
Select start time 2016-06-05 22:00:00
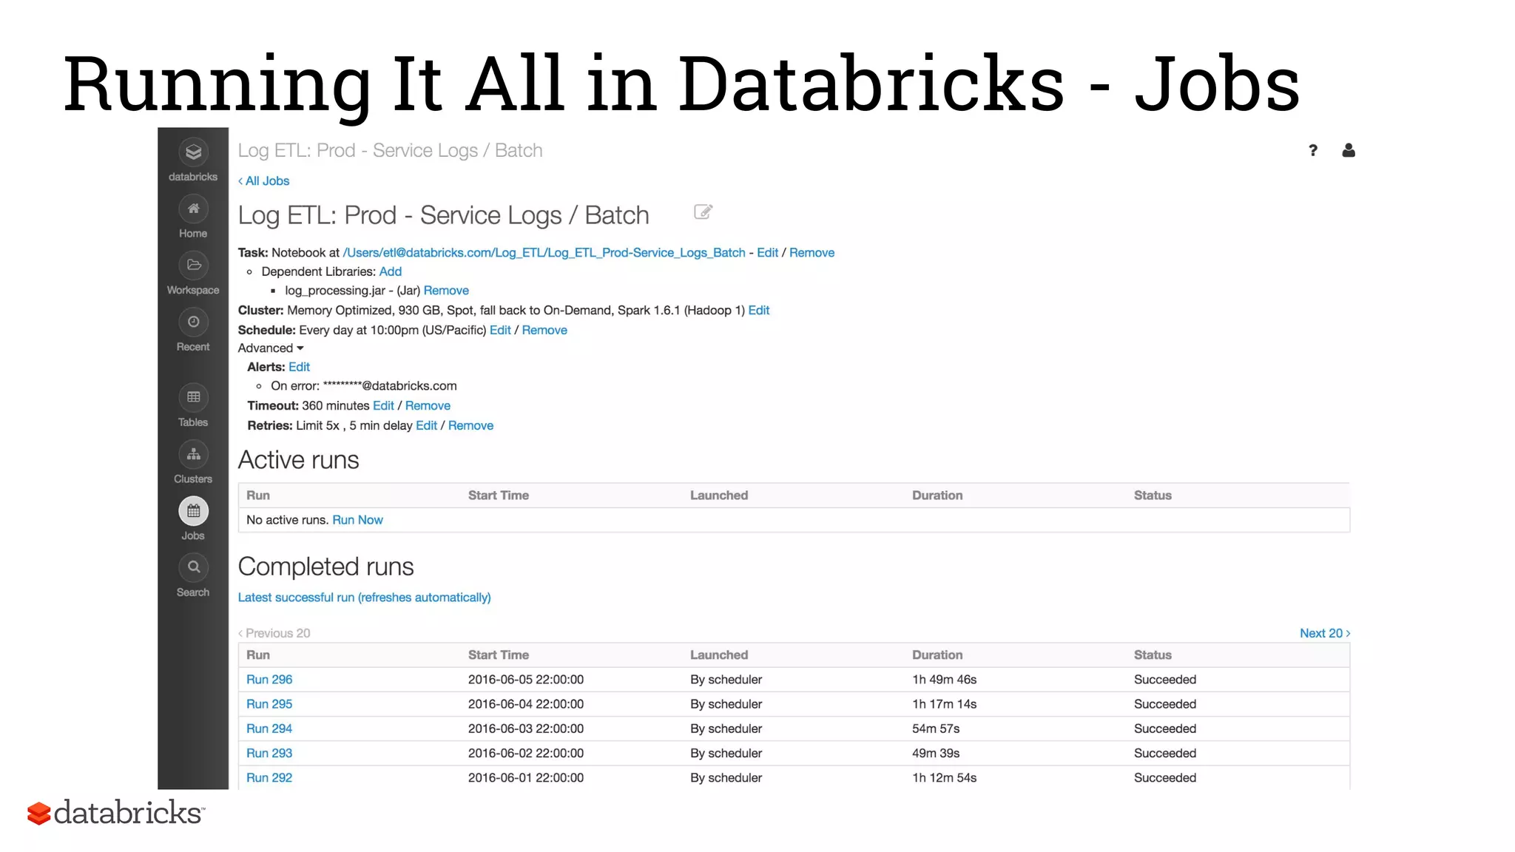click(x=526, y=680)
